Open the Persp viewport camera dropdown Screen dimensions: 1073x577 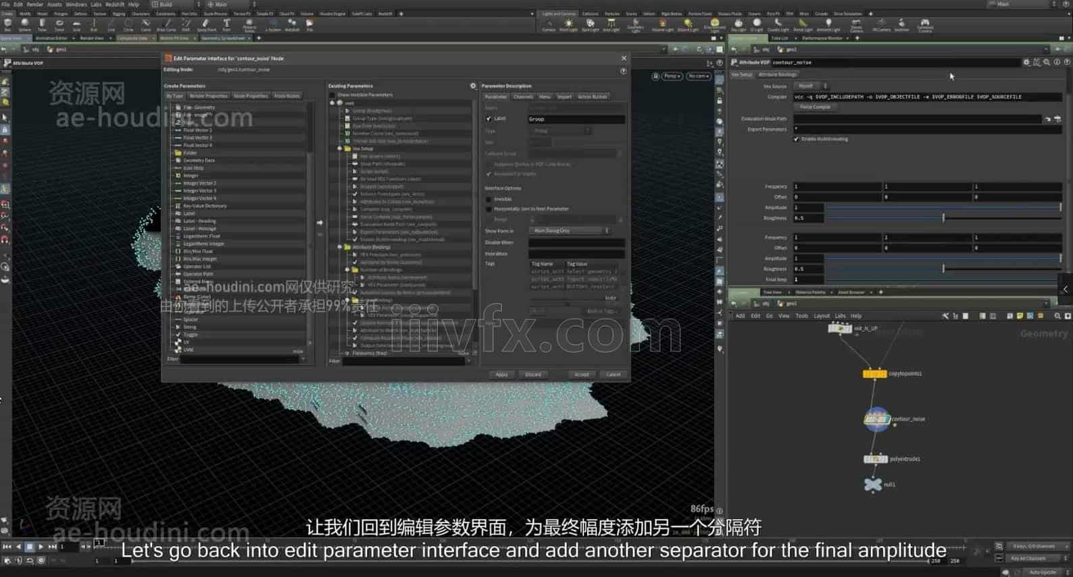(671, 76)
